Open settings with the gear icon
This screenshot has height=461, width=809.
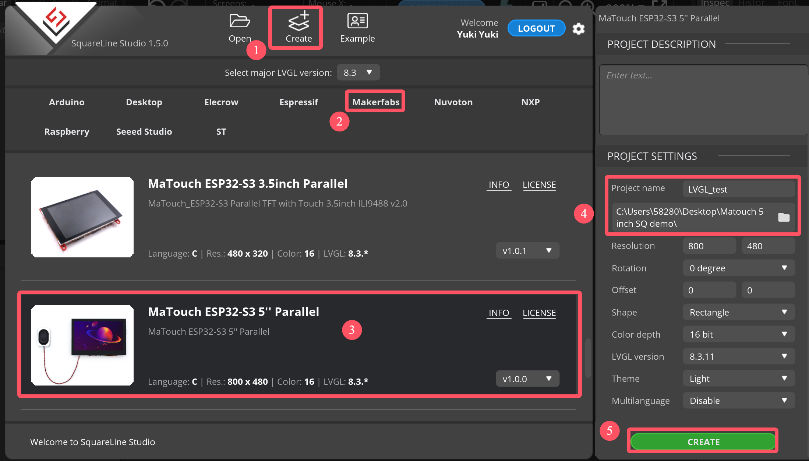click(579, 29)
